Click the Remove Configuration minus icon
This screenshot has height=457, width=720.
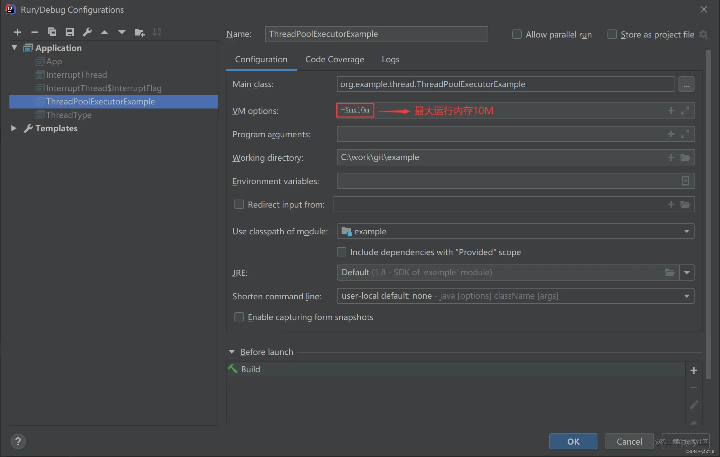point(35,32)
